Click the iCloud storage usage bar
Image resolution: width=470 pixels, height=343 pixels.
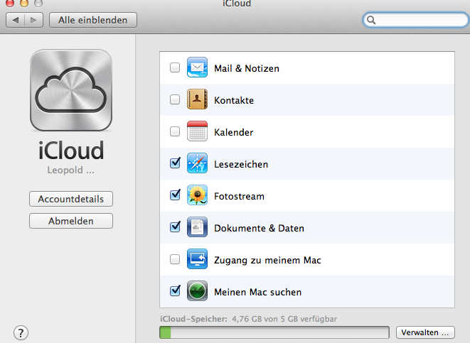(x=274, y=332)
